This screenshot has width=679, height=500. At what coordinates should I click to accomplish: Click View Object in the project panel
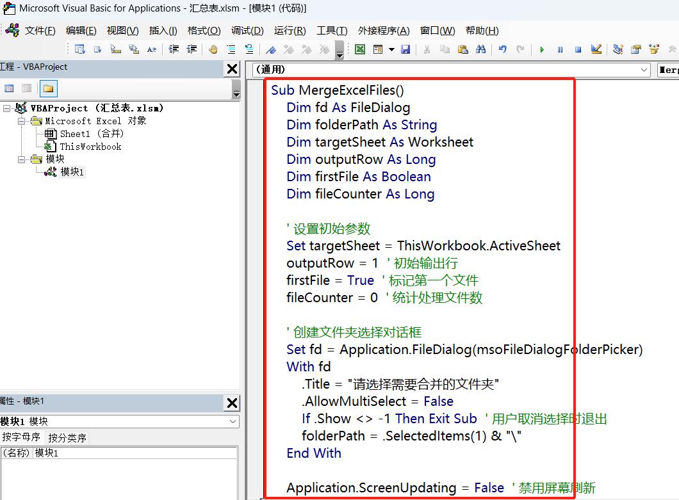[27, 88]
